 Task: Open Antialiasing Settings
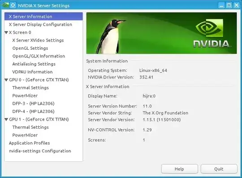(34, 64)
